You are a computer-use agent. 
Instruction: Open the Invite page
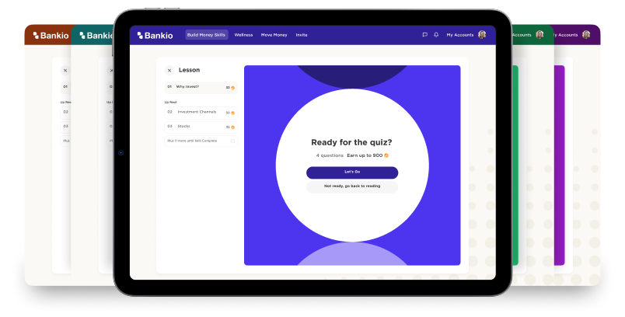pyautogui.click(x=302, y=35)
